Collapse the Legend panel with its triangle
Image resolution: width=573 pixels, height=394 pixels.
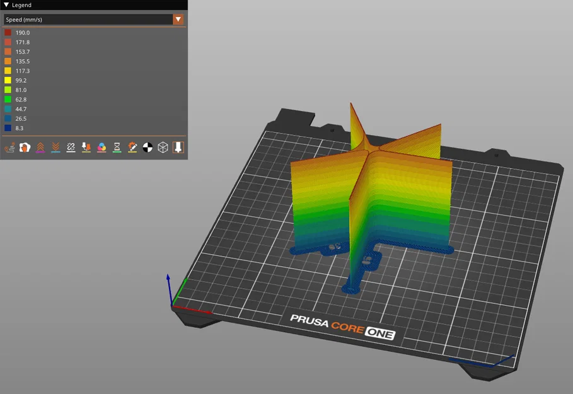(6, 5)
